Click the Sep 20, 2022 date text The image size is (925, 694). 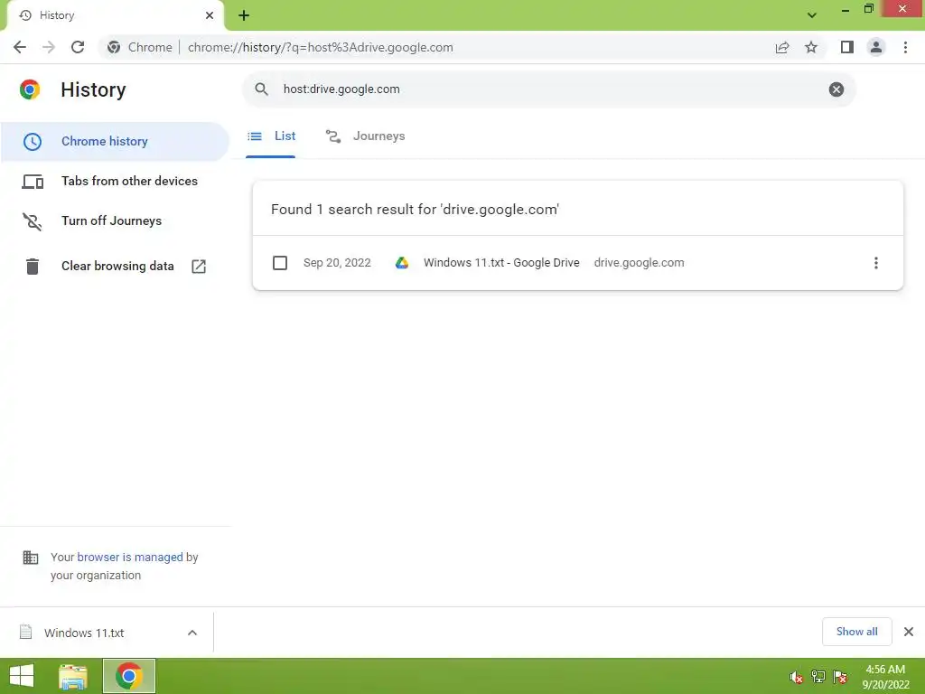tap(337, 263)
